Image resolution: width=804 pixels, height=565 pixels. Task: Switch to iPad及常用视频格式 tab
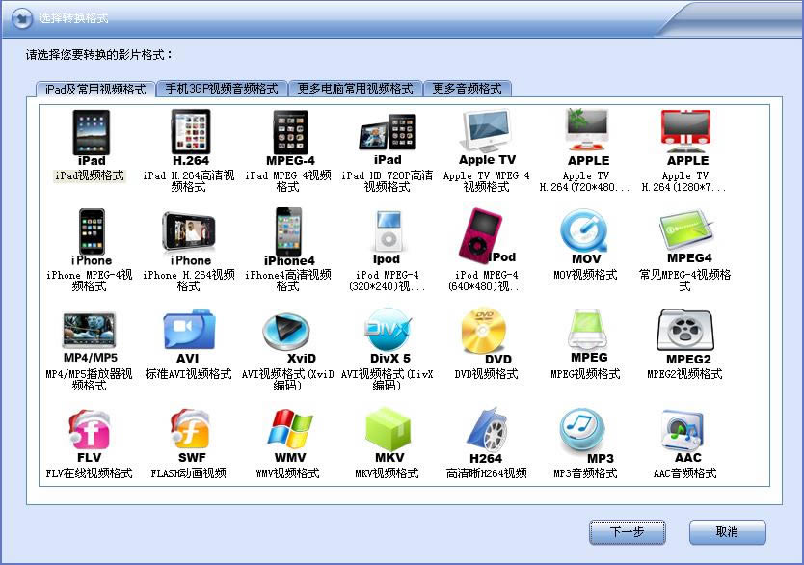coord(95,89)
